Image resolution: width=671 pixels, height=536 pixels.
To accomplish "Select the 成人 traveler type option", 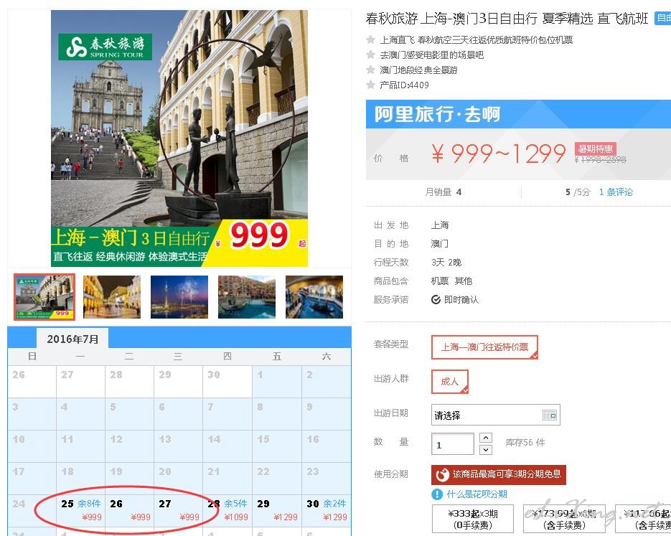I will pos(450,382).
